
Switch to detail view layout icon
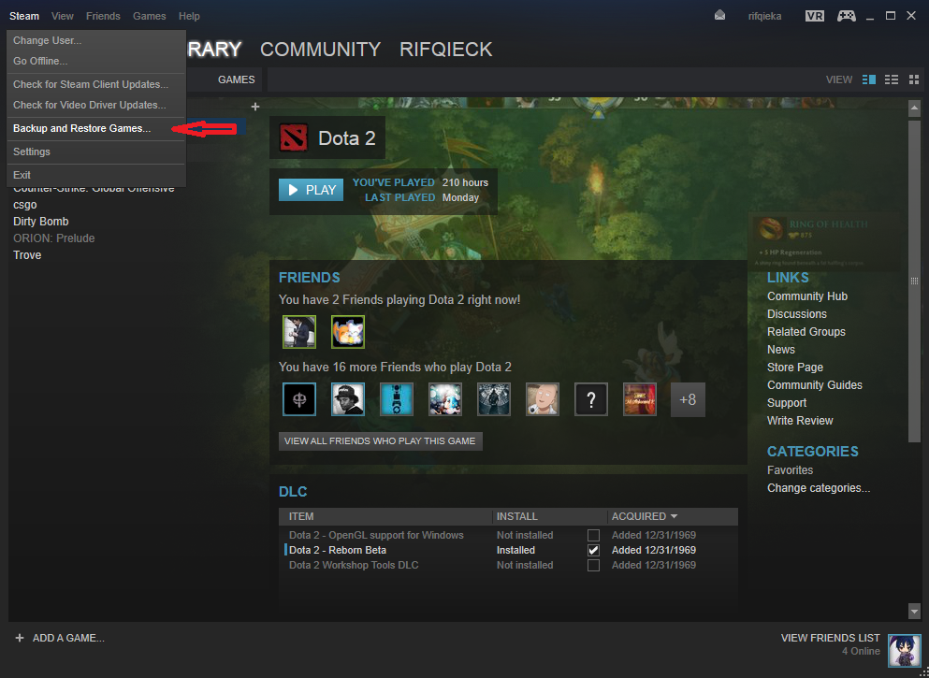coord(869,79)
